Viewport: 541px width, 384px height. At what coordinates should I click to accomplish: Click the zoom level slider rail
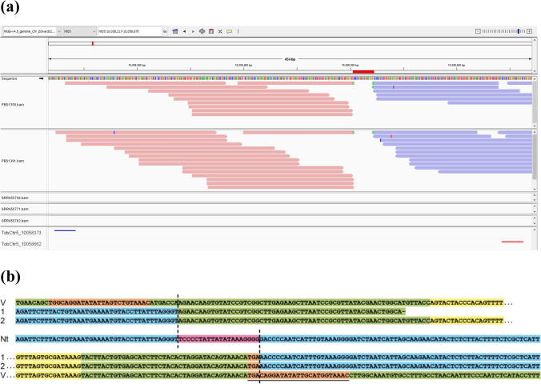pos(503,31)
